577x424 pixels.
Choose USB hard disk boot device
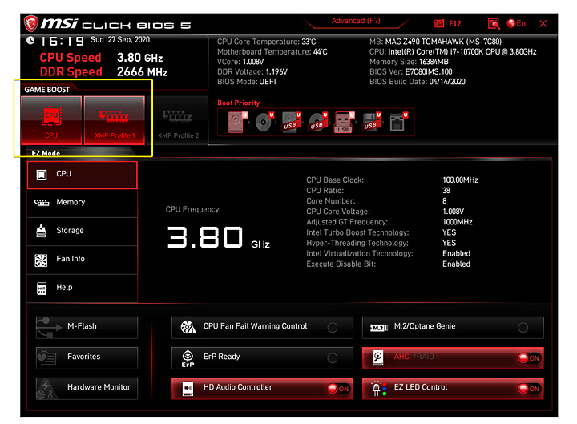tap(291, 122)
